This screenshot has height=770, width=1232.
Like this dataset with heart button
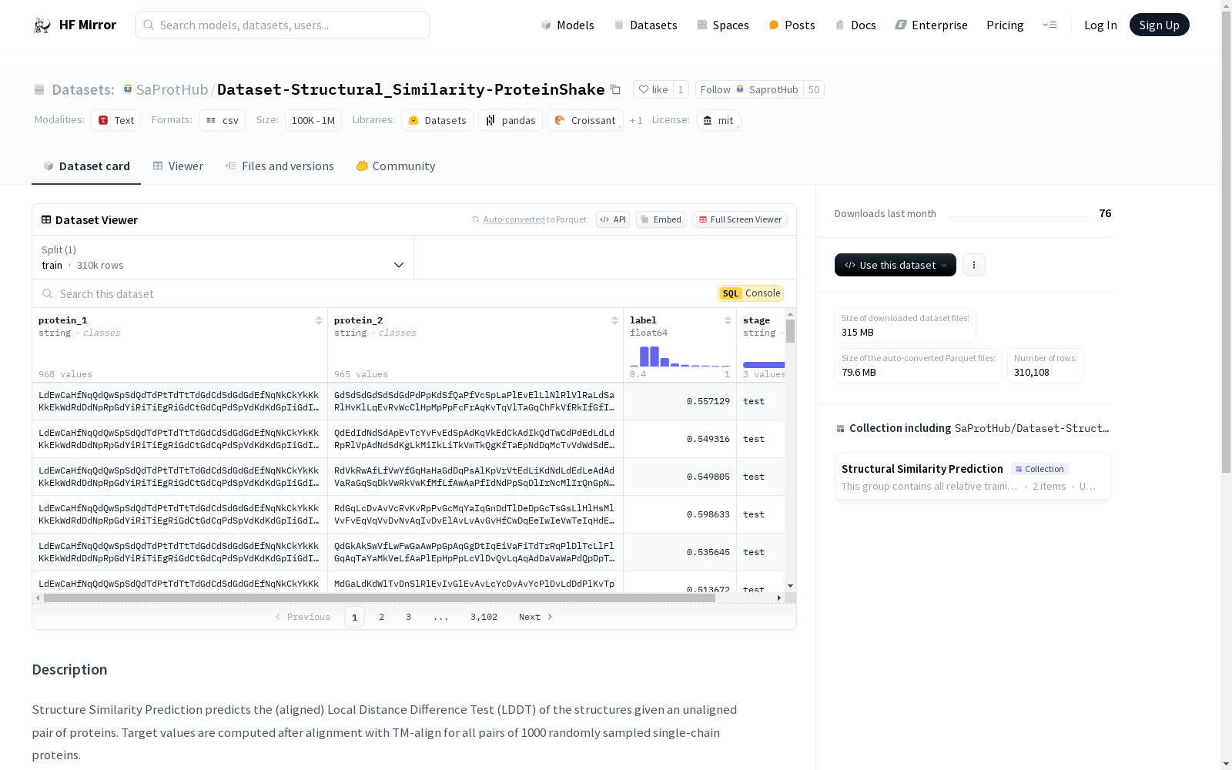point(653,89)
